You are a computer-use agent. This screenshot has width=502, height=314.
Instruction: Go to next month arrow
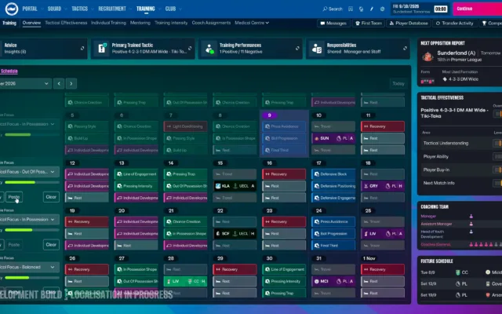pyautogui.click(x=71, y=84)
